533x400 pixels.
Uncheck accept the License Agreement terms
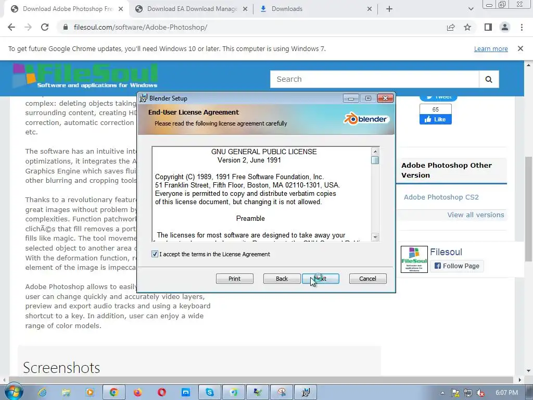(x=155, y=254)
